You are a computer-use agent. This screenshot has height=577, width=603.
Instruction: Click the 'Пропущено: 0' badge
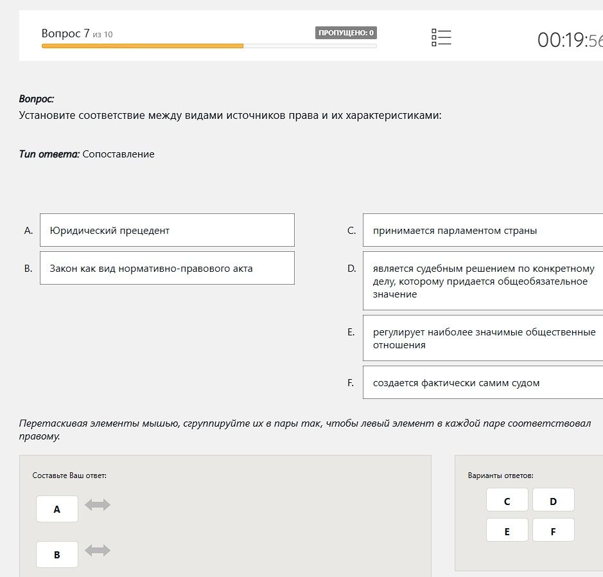point(345,33)
